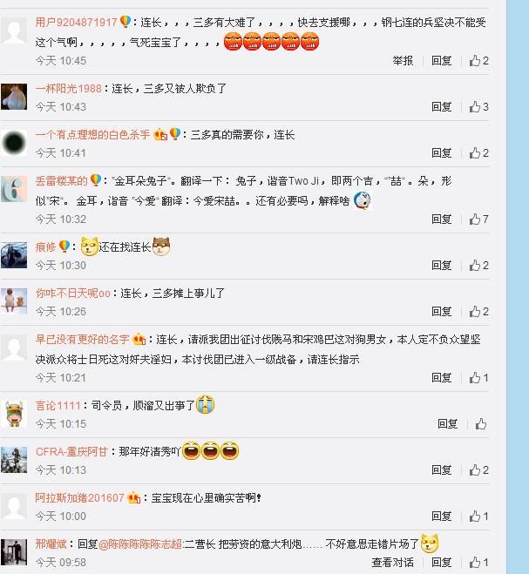Thumbs-up the 言论1111 comment
The image size is (529, 574).
481,423
